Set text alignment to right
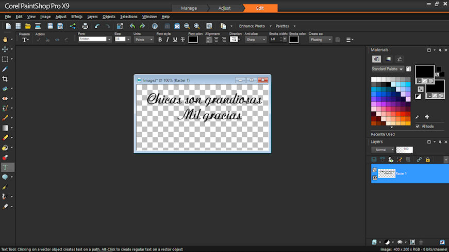The image size is (449, 252). (224, 40)
